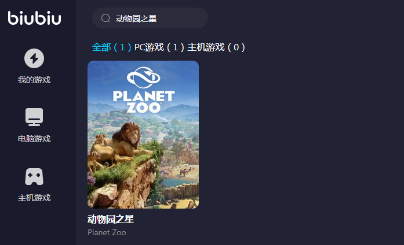
Task: Open the 电脑游戏 sidebar label
Action: coord(34,139)
